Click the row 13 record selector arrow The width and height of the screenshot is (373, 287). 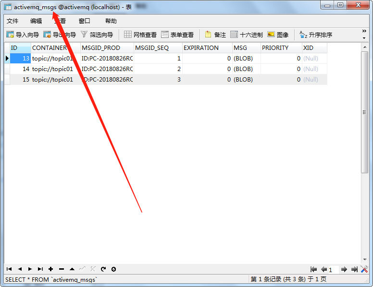tap(7, 58)
